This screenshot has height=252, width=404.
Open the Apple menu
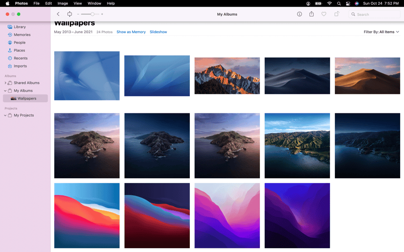tap(7, 3)
